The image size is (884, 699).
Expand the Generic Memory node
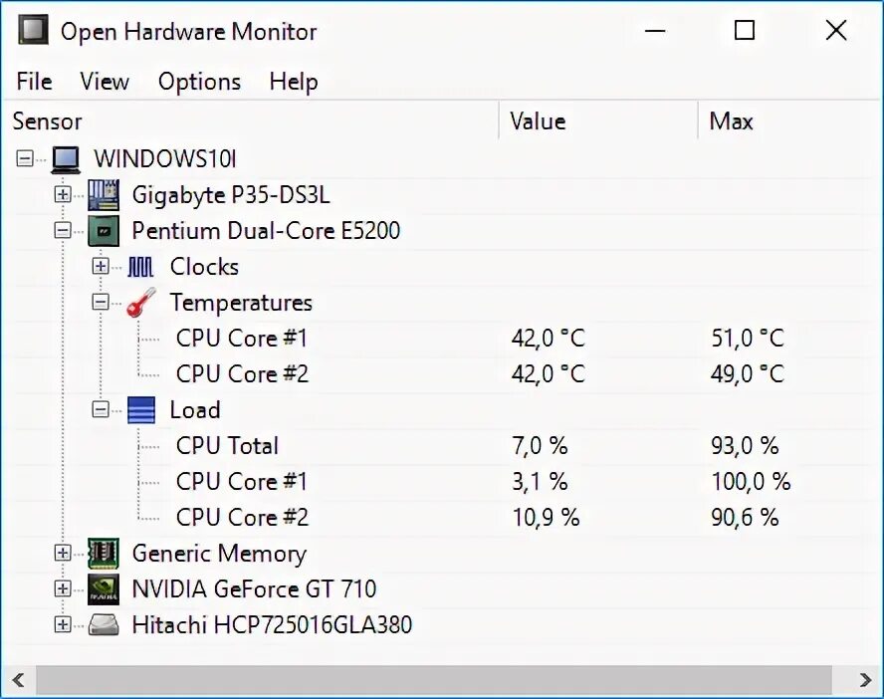click(x=63, y=553)
